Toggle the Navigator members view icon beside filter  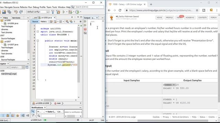pos(27,67)
